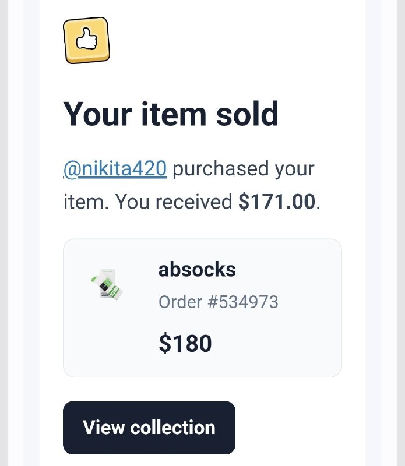Screen dimensions: 405x466
Task: Select the absocks item title
Action: 197,270
